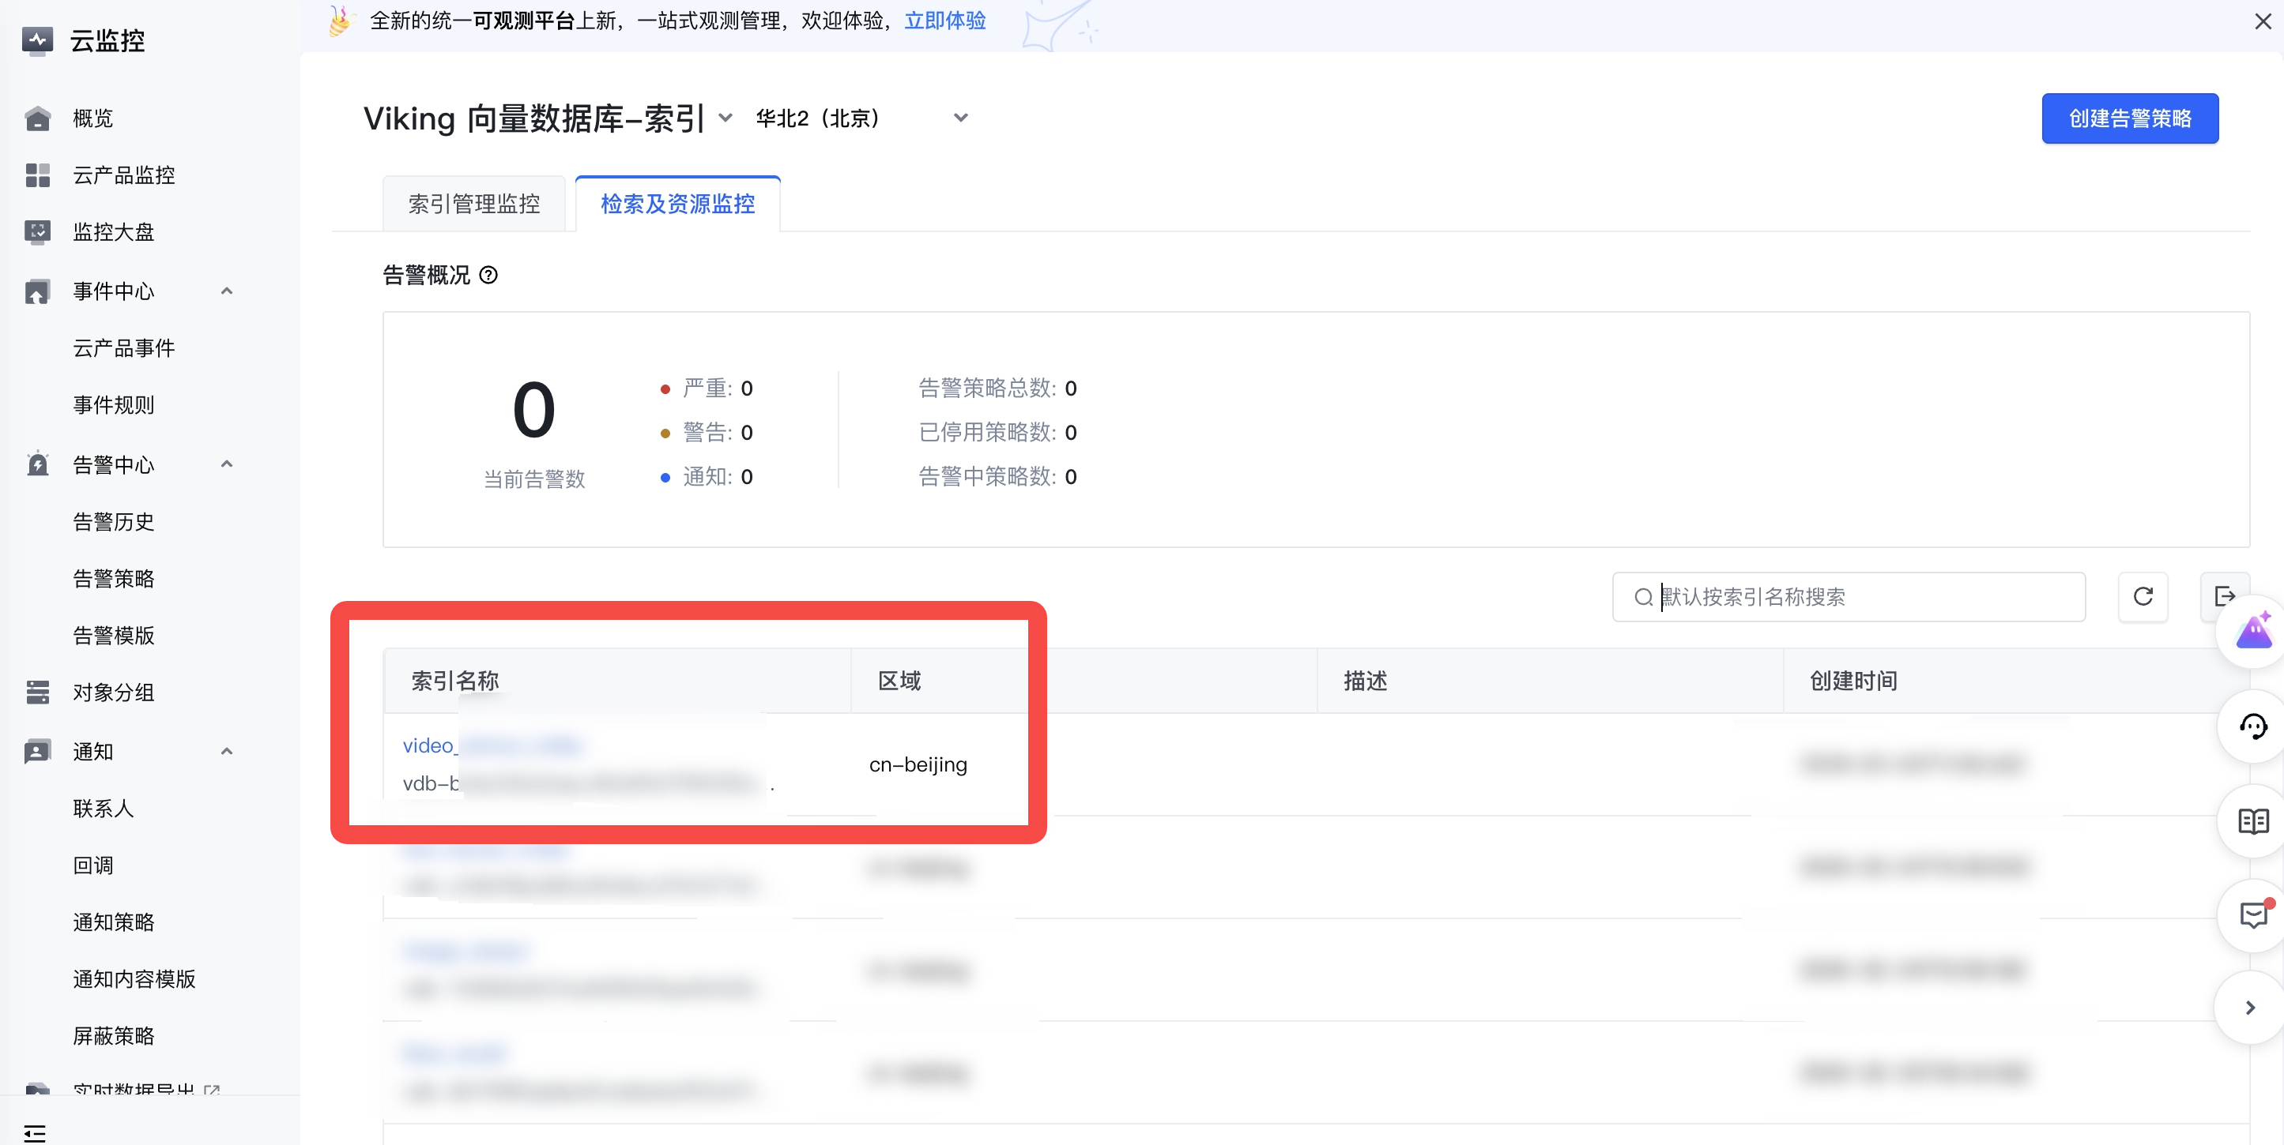Click the 立即体验 link in banner
Screen dimensions: 2284x1145
944,21
